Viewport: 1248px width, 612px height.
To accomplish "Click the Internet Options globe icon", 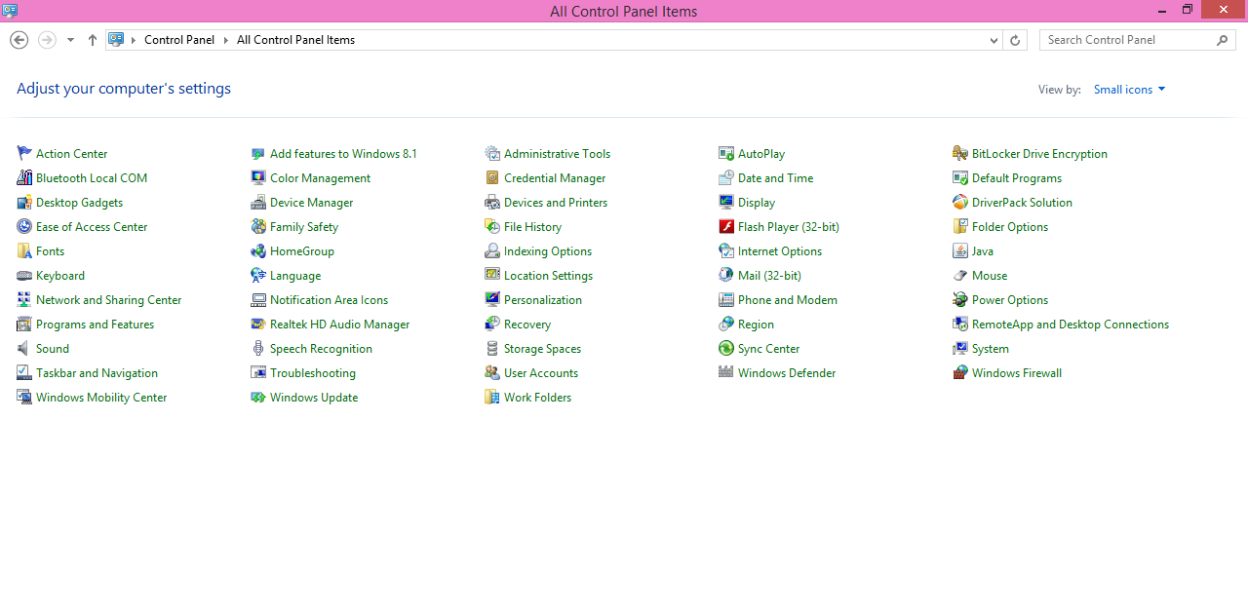I will coord(726,250).
